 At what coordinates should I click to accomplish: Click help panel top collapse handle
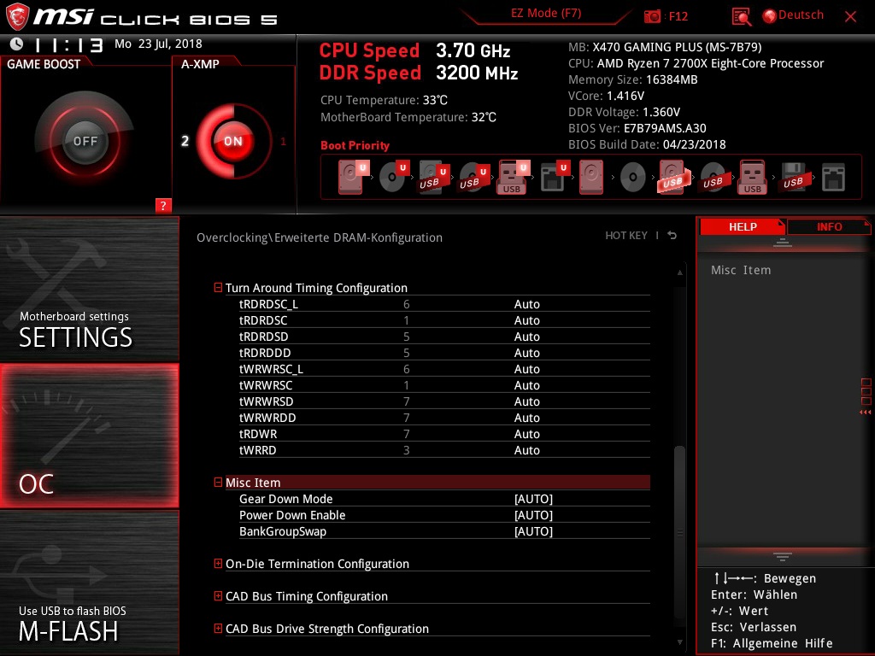click(x=783, y=242)
